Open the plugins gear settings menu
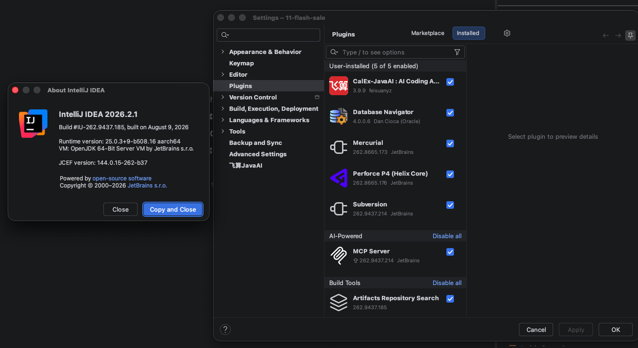638x348 pixels. (x=507, y=33)
